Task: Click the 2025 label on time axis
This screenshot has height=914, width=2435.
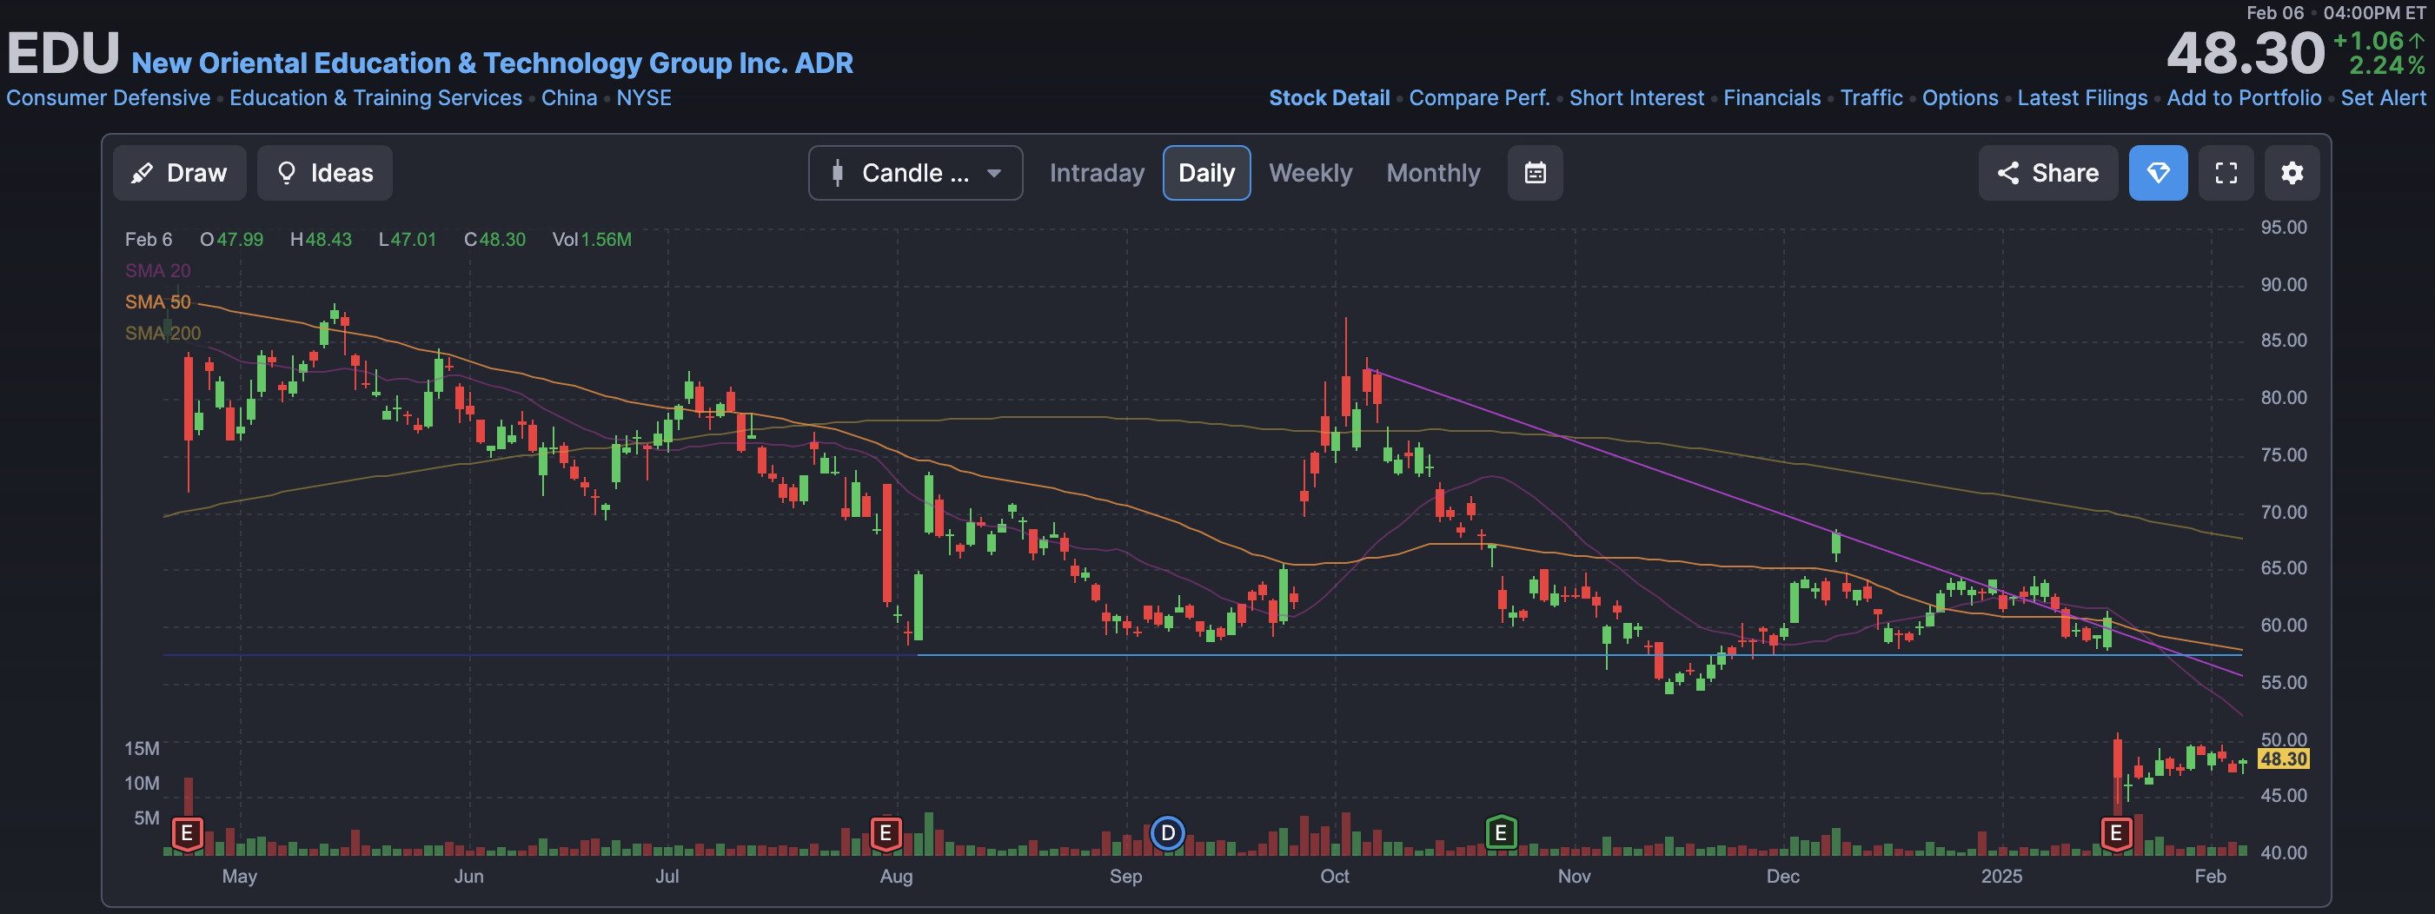Action: click(x=2001, y=876)
